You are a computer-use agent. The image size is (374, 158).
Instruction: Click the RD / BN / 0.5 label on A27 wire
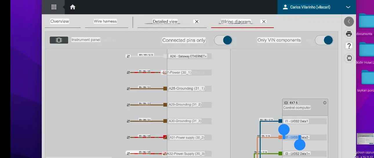[144, 71]
